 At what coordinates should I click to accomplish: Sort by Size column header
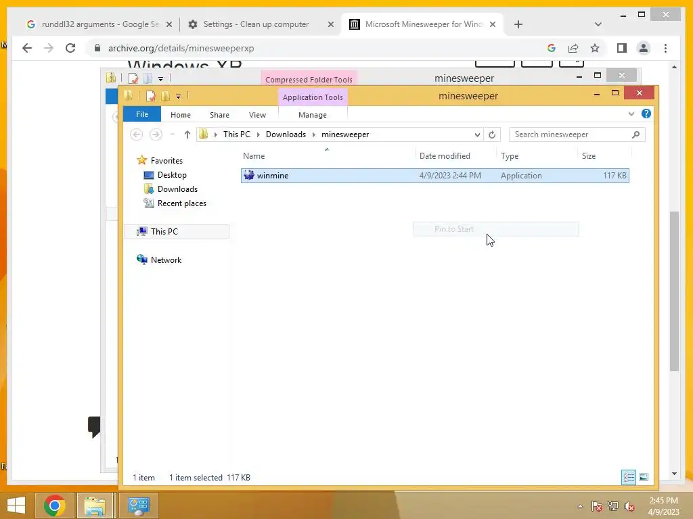coord(589,156)
